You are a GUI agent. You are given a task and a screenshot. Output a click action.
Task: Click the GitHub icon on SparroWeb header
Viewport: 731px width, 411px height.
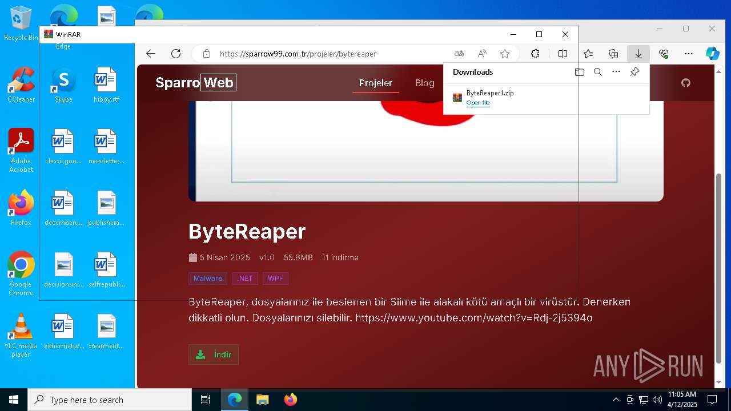click(686, 83)
